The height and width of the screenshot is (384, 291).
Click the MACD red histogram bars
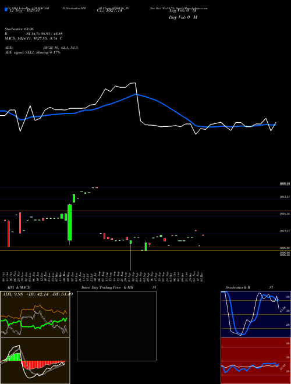point(42,365)
